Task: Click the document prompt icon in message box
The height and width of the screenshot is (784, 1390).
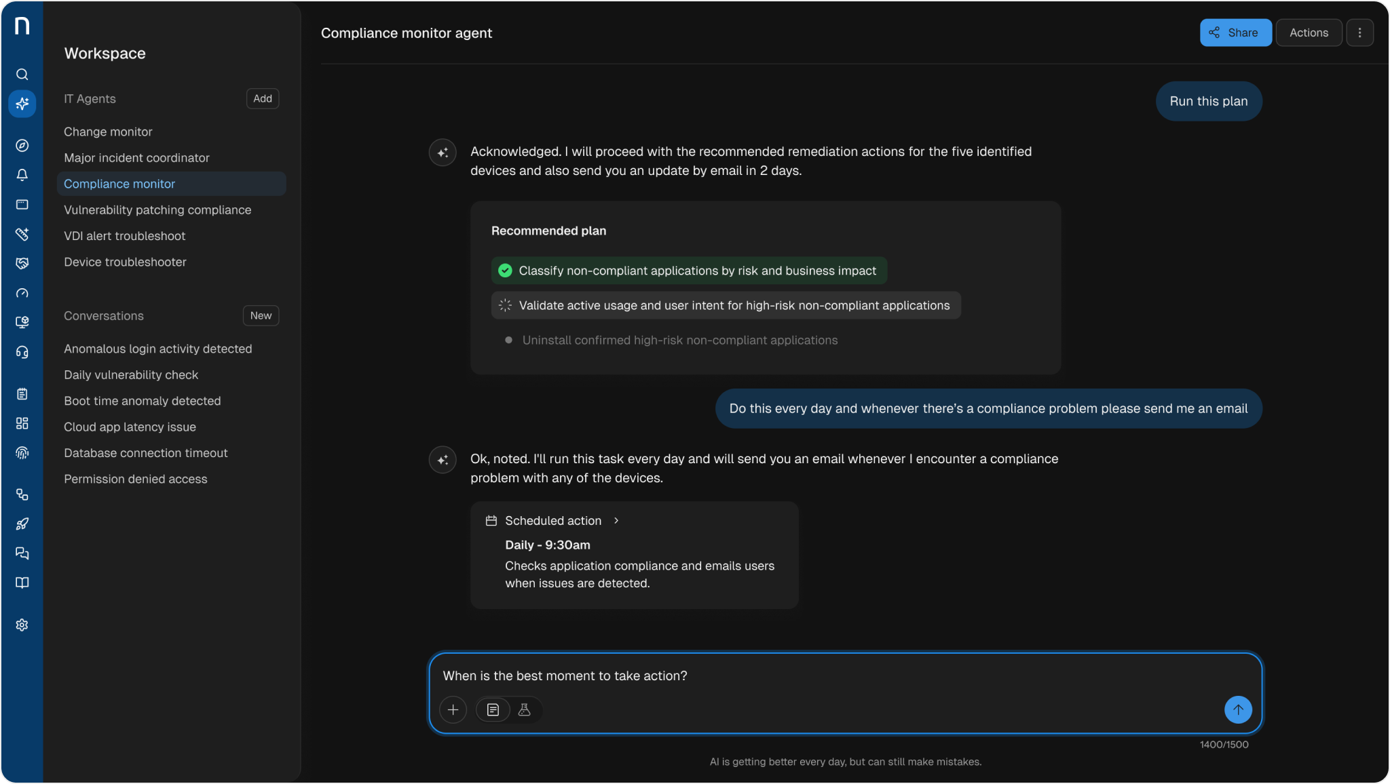Action: click(493, 710)
